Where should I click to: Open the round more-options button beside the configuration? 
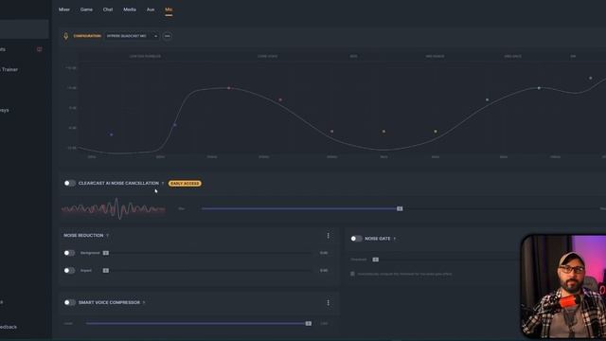168,36
